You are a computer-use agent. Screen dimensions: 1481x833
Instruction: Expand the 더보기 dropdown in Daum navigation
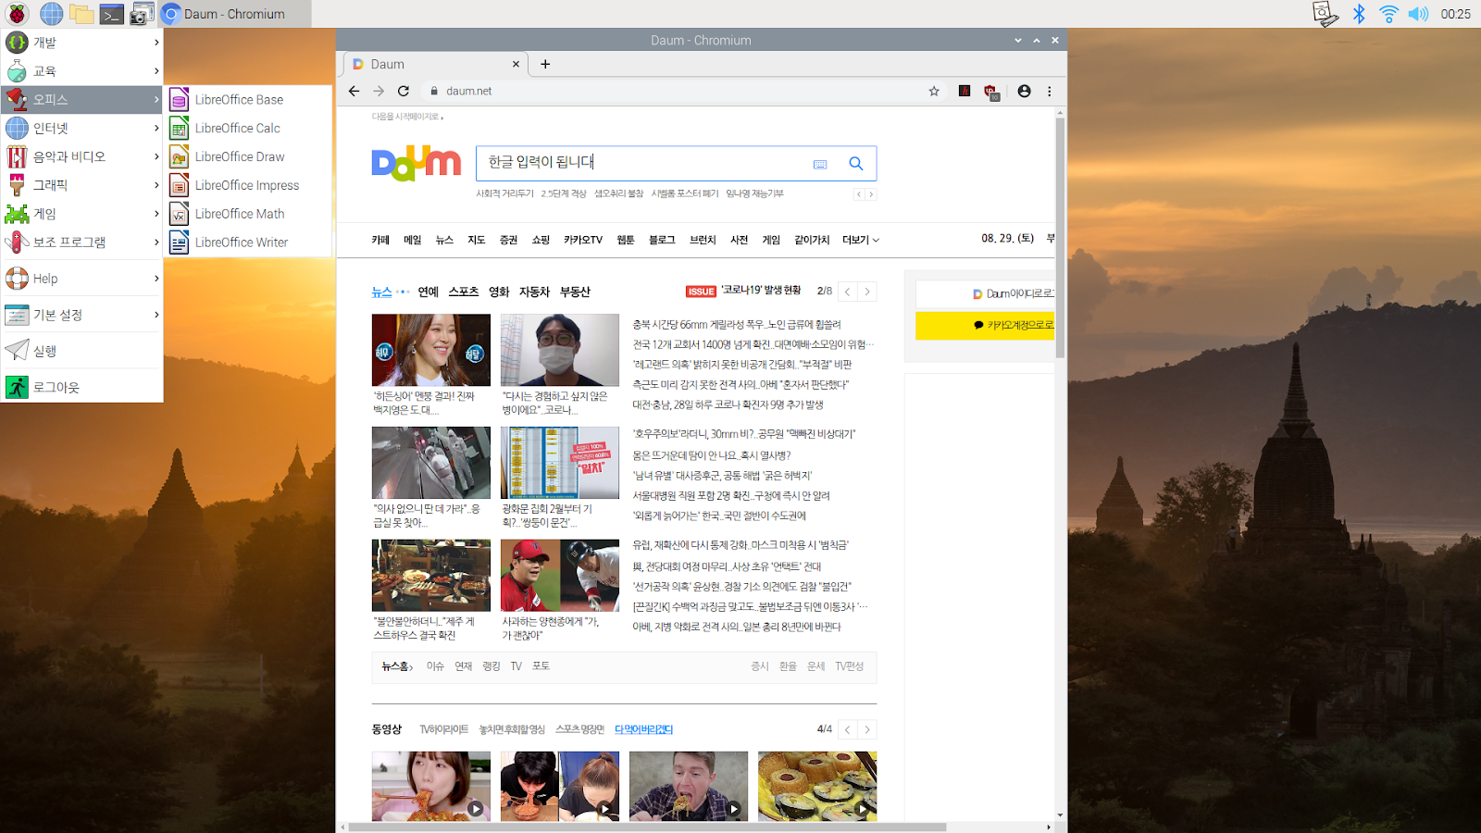pyautogui.click(x=861, y=240)
